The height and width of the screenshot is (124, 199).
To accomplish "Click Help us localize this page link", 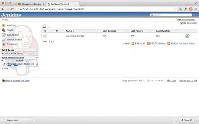I will pos(17,81).
